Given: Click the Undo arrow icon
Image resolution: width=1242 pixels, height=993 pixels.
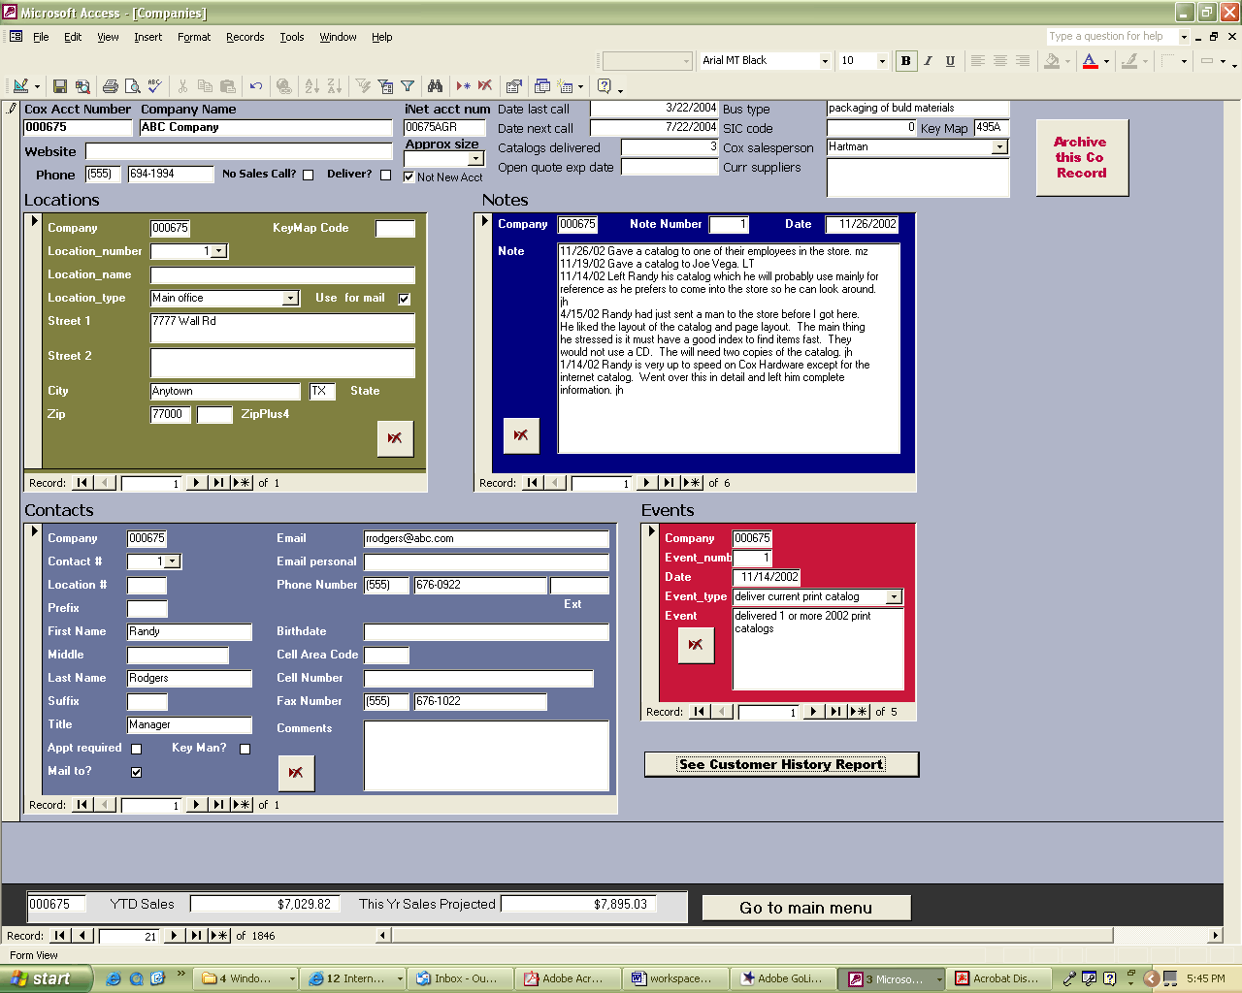Looking at the screenshot, I should click(x=256, y=86).
